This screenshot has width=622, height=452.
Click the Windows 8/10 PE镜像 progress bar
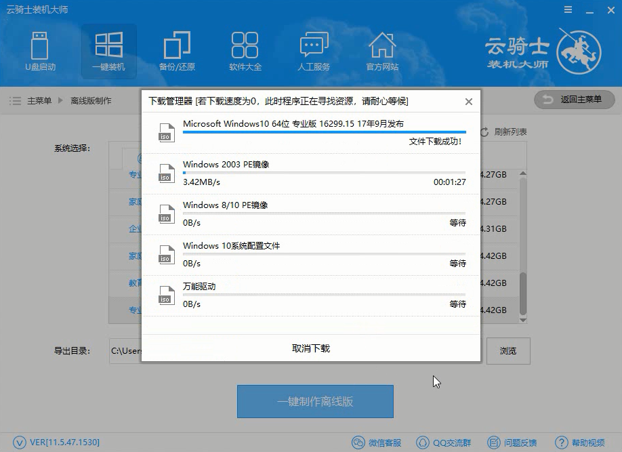click(x=324, y=213)
